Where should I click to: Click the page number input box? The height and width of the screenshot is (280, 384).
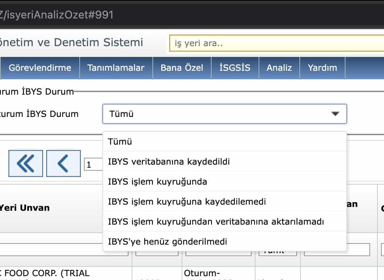click(93, 165)
